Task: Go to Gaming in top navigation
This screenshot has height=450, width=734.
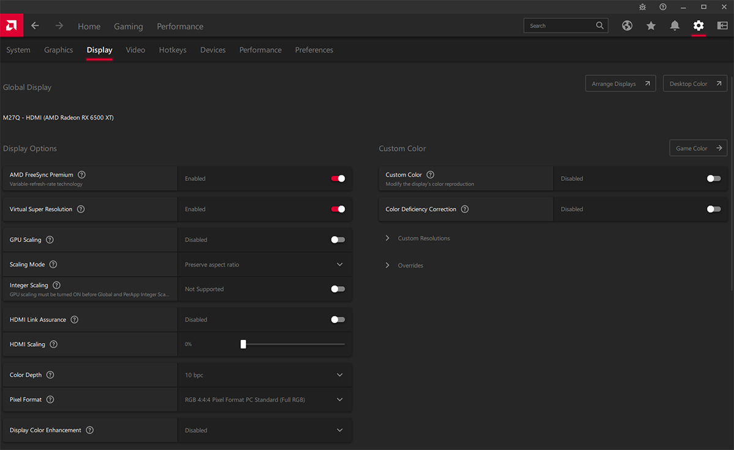Action: coord(128,26)
